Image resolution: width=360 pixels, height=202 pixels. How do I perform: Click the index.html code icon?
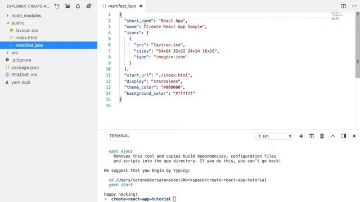[x=11, y=38]
